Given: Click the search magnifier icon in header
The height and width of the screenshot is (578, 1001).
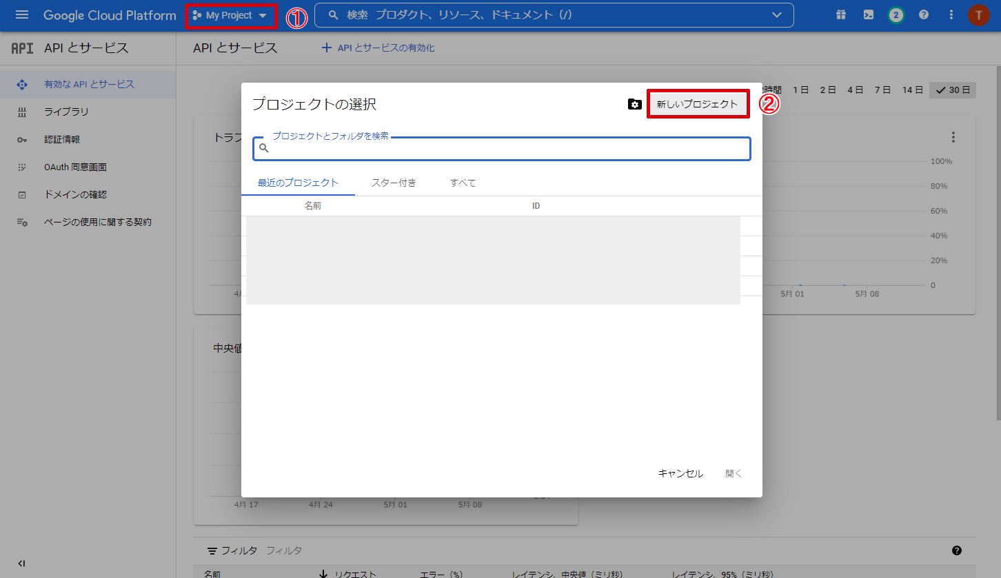Looking at the screenshot, I should pos(334,14).
